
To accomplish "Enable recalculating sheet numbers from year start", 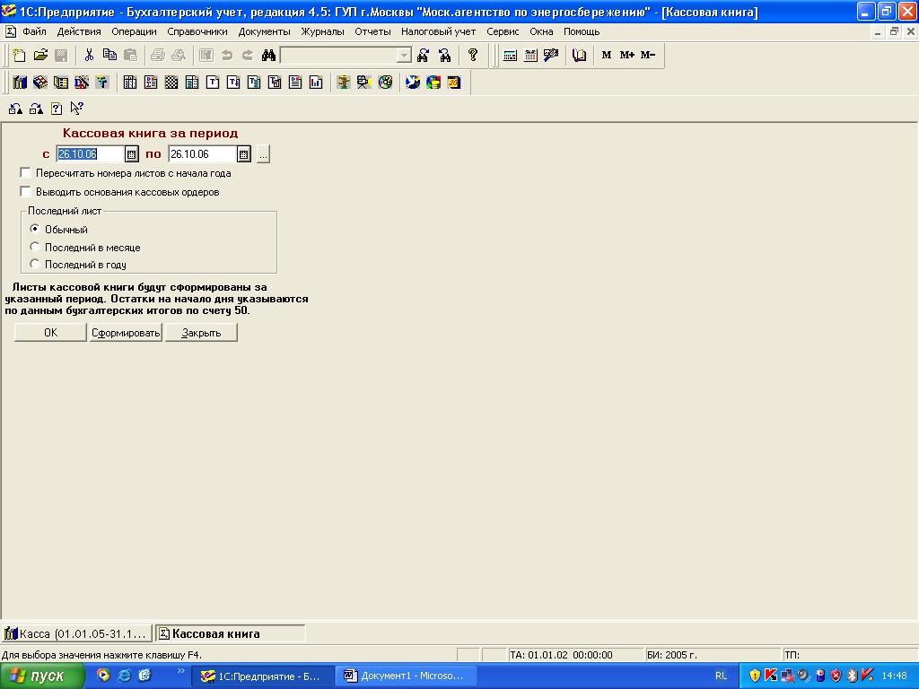I will point(25,173).
